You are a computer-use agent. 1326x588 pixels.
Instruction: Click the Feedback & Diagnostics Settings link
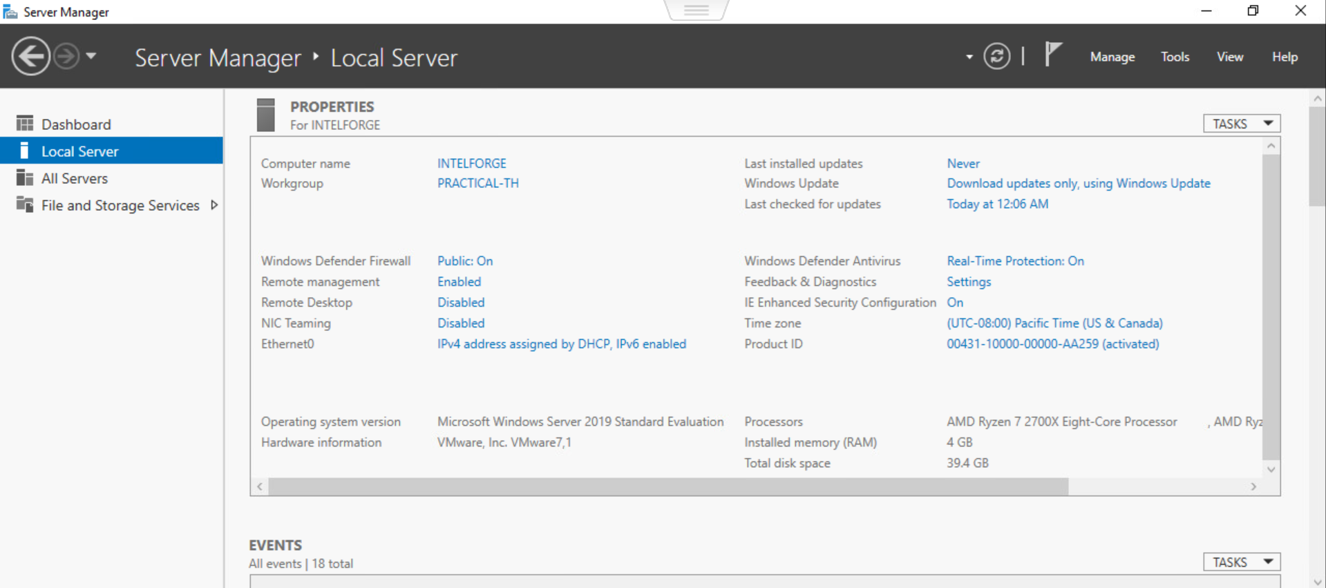click(x=969, y=282)
